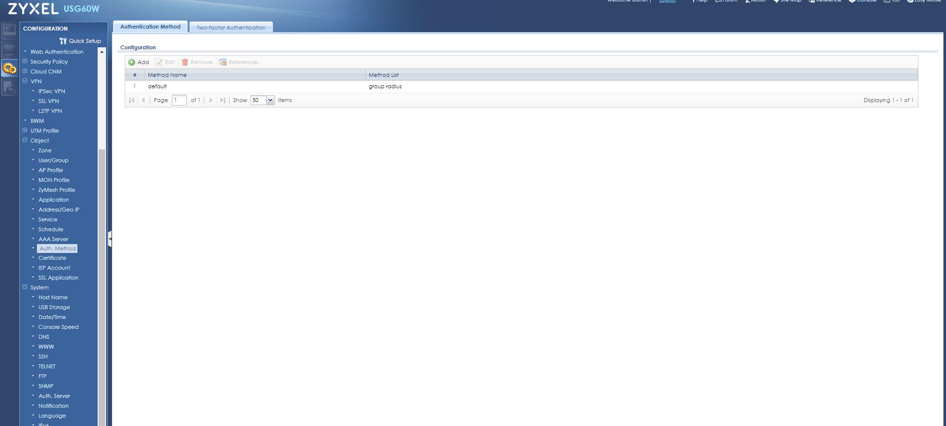
Task: Open the Dashboard sidebar icon
Action: (9, 31)
